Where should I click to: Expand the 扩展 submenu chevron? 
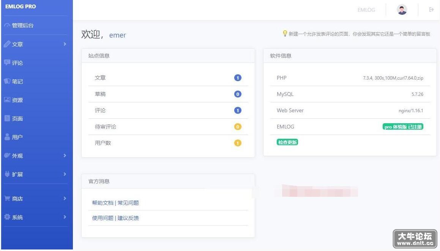point(65,174)
